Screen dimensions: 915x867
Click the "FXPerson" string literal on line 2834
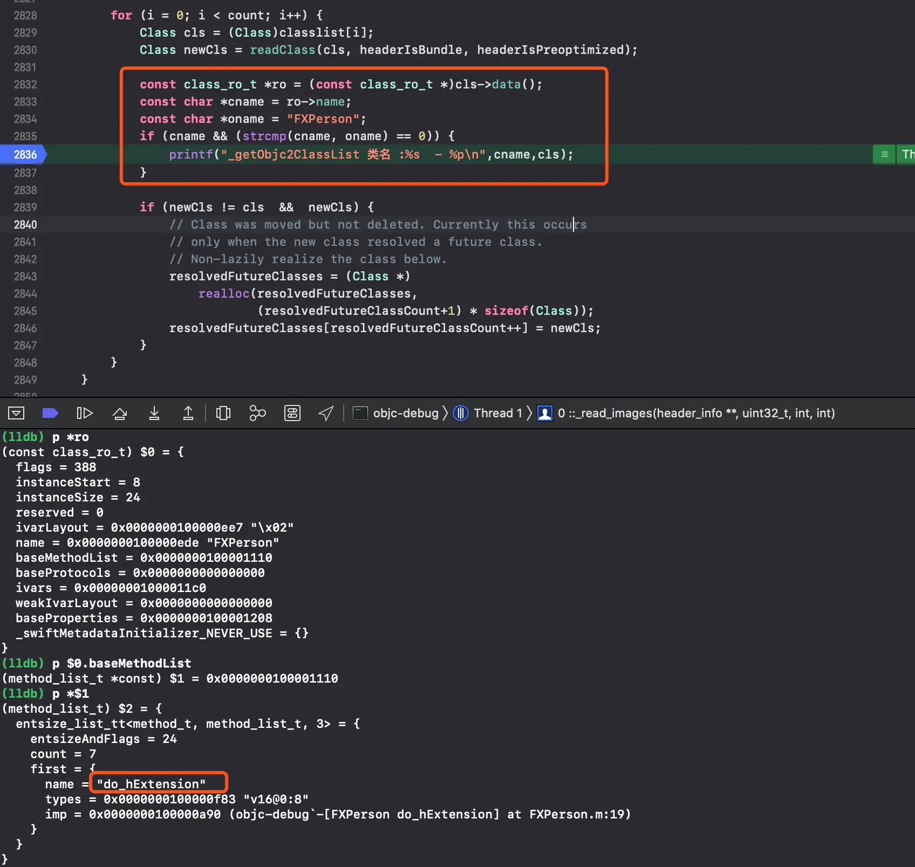click(x=323, y=119)
